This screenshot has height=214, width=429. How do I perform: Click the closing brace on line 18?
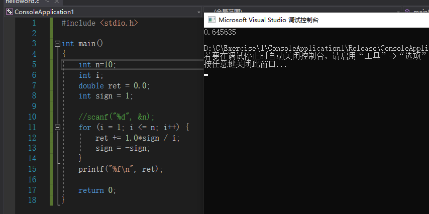click(x=63, y=200)
